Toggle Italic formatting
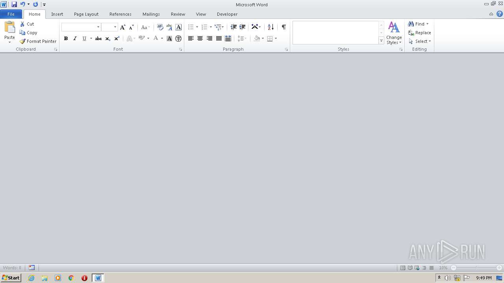The height and width of the screenshot is (283, 504). (75, 39)
